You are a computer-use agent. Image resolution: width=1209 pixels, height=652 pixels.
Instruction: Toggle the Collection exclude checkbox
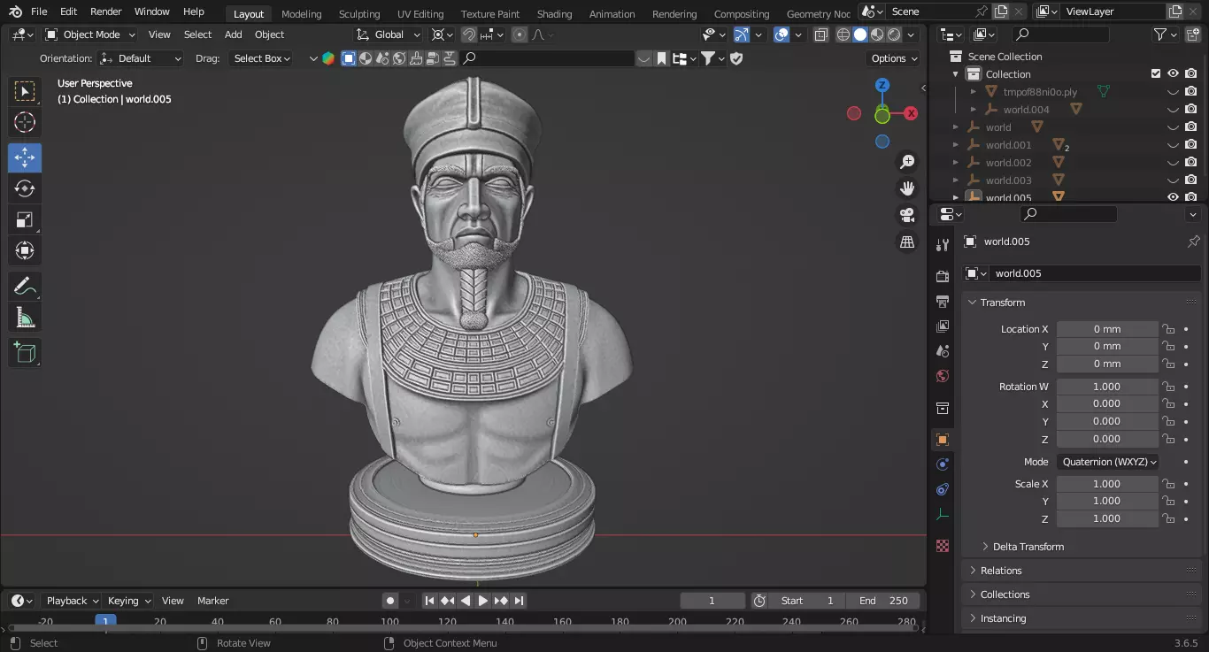(x=1155, y=73)
